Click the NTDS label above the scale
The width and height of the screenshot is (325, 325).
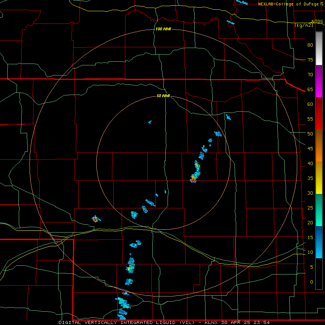317,22
